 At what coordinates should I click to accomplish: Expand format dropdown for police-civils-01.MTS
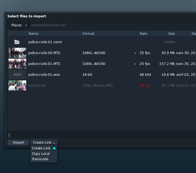coord(135,64)
